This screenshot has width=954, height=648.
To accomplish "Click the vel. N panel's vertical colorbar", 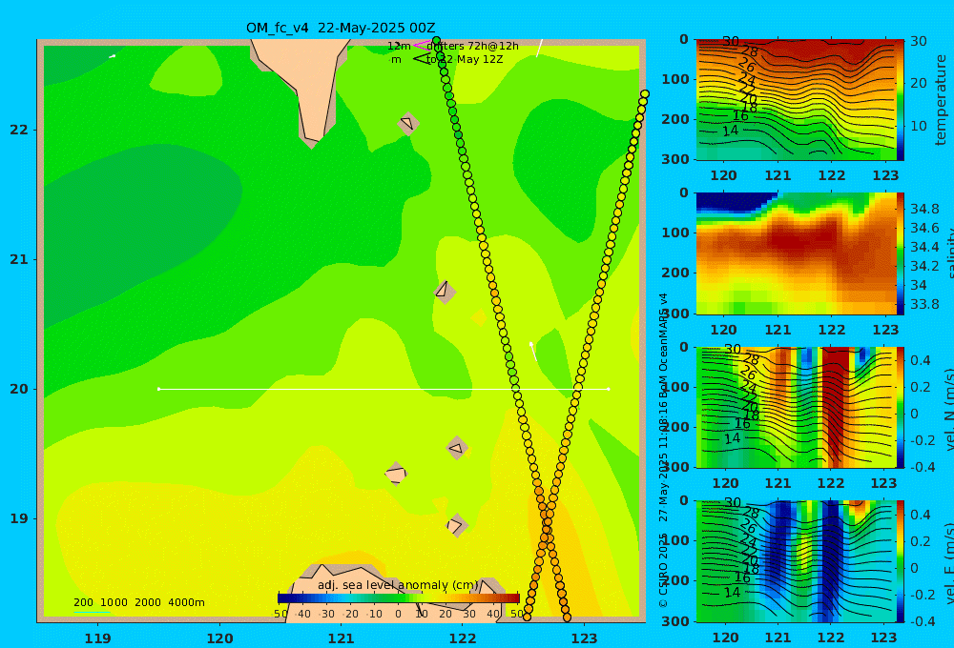I will (x=901, y=407).
